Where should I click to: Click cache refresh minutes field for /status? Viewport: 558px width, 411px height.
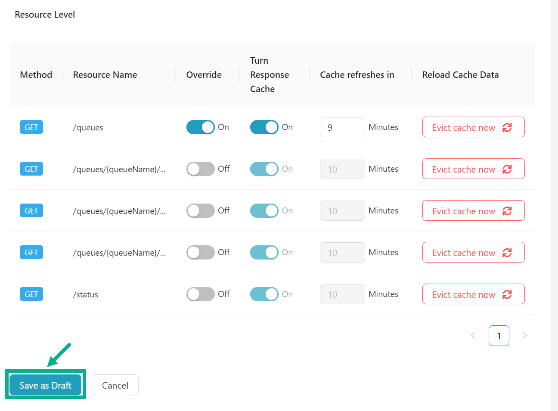tap(342, 294)
